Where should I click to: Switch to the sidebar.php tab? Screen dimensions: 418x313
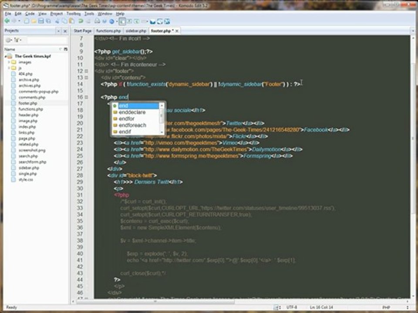136,31
